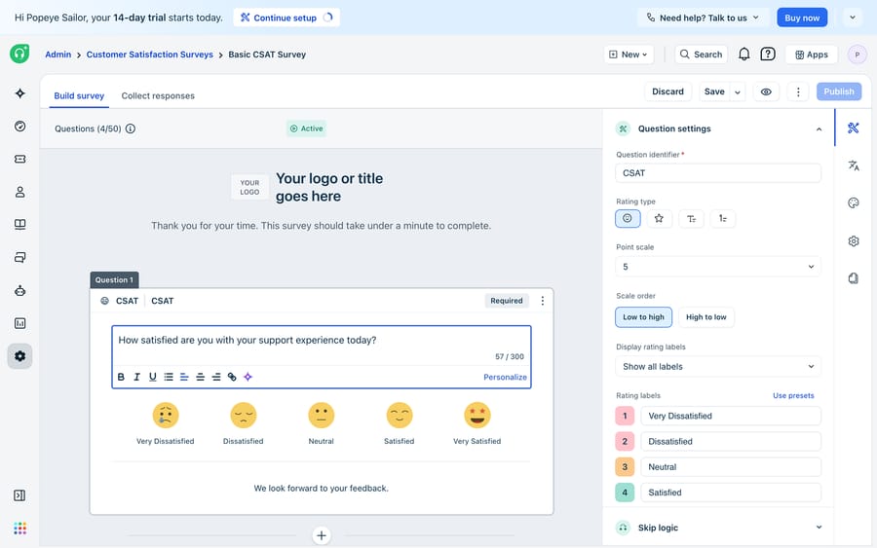The height and width of the screenshot is (548, 877).
Task: Open the bot icon in left sidebar
Action: [x=20, y=290]
